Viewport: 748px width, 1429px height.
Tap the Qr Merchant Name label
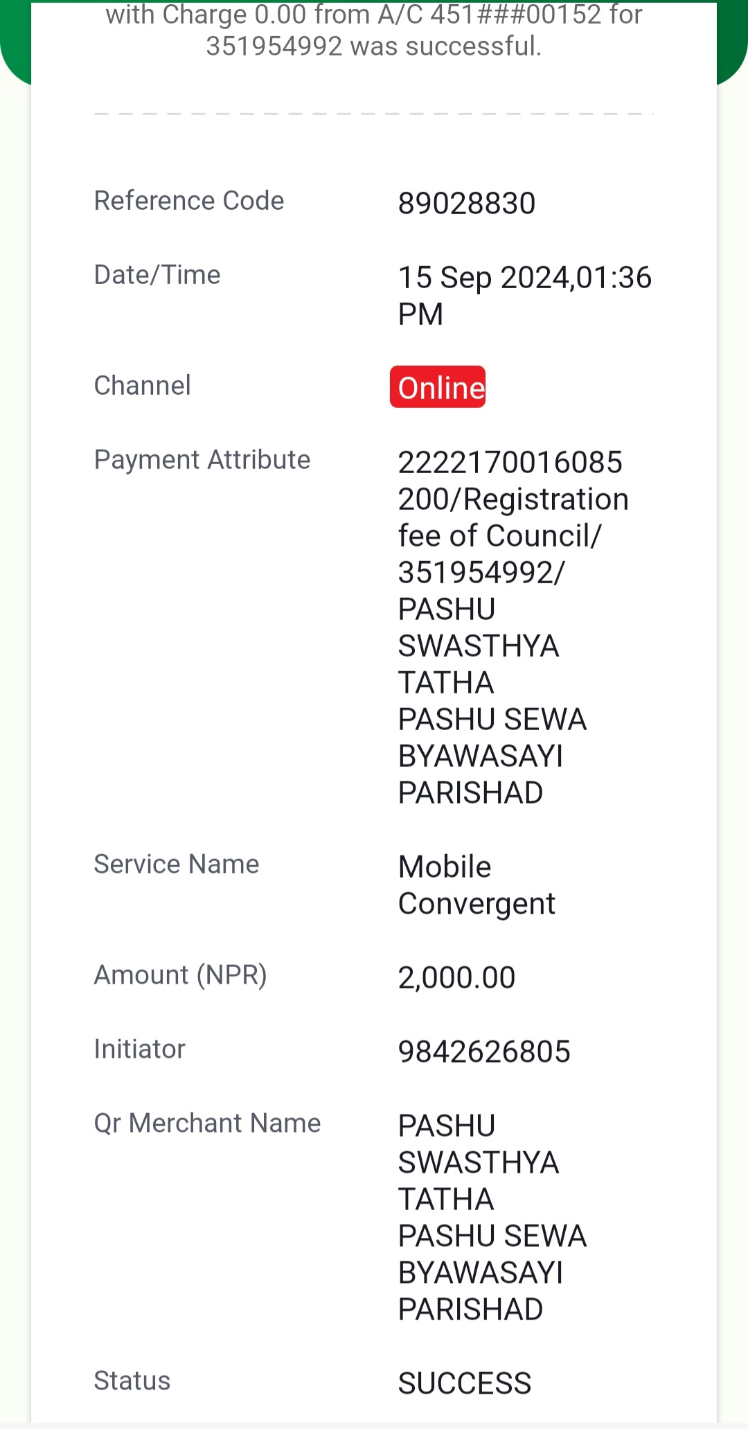pos(207,1124)
